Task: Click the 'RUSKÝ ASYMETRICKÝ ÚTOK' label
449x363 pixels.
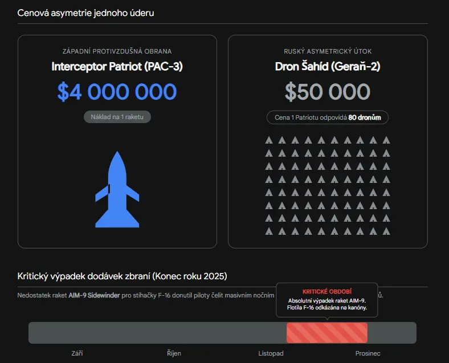Action: 328,51
